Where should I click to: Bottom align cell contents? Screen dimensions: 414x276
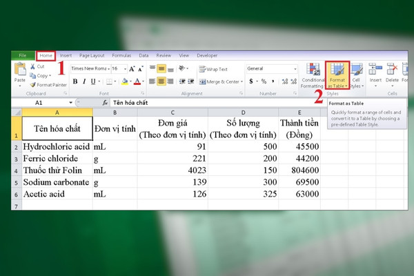[170, 69]
